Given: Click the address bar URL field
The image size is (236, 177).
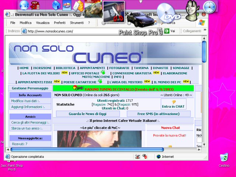Looking at the screenshot, I should 92,31.
